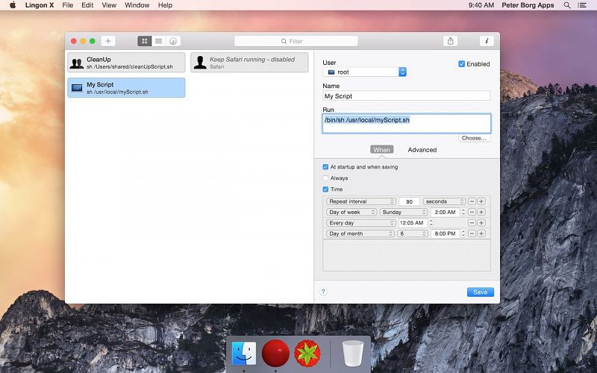The height and width of the screenshot is (373, 597).
Task: Open the User dropdown showing root
Action: pos(366,72)
